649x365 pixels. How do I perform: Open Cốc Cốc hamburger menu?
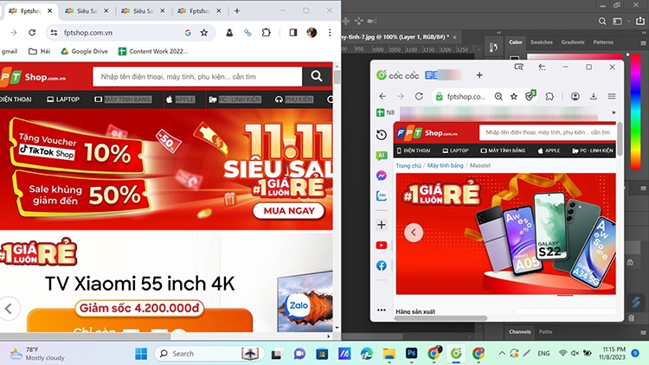coord(611,96)
